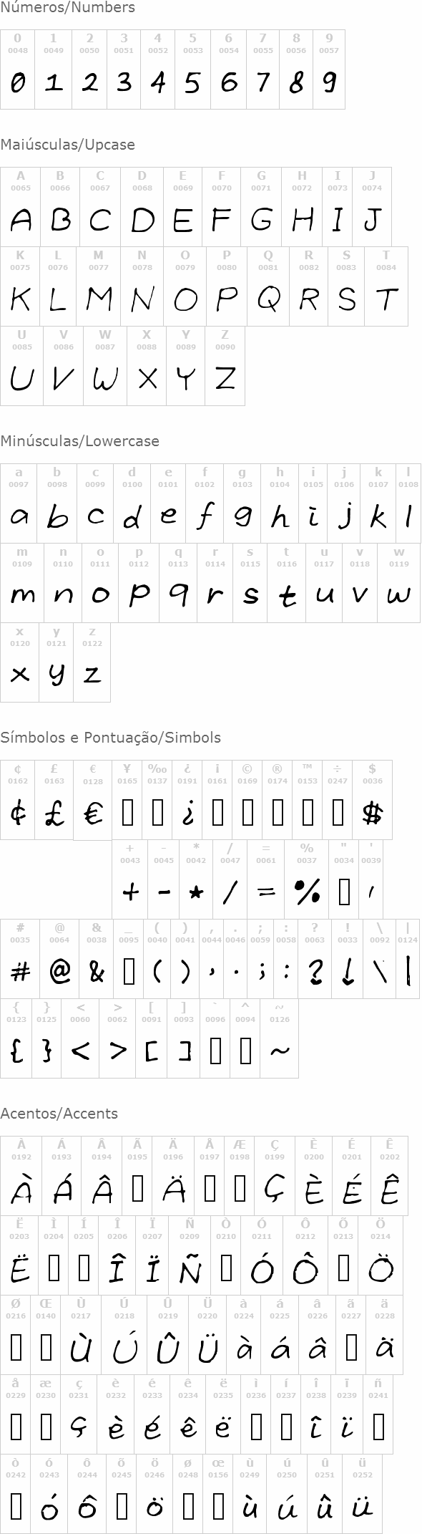Click the dollar sign glyph

373,814
